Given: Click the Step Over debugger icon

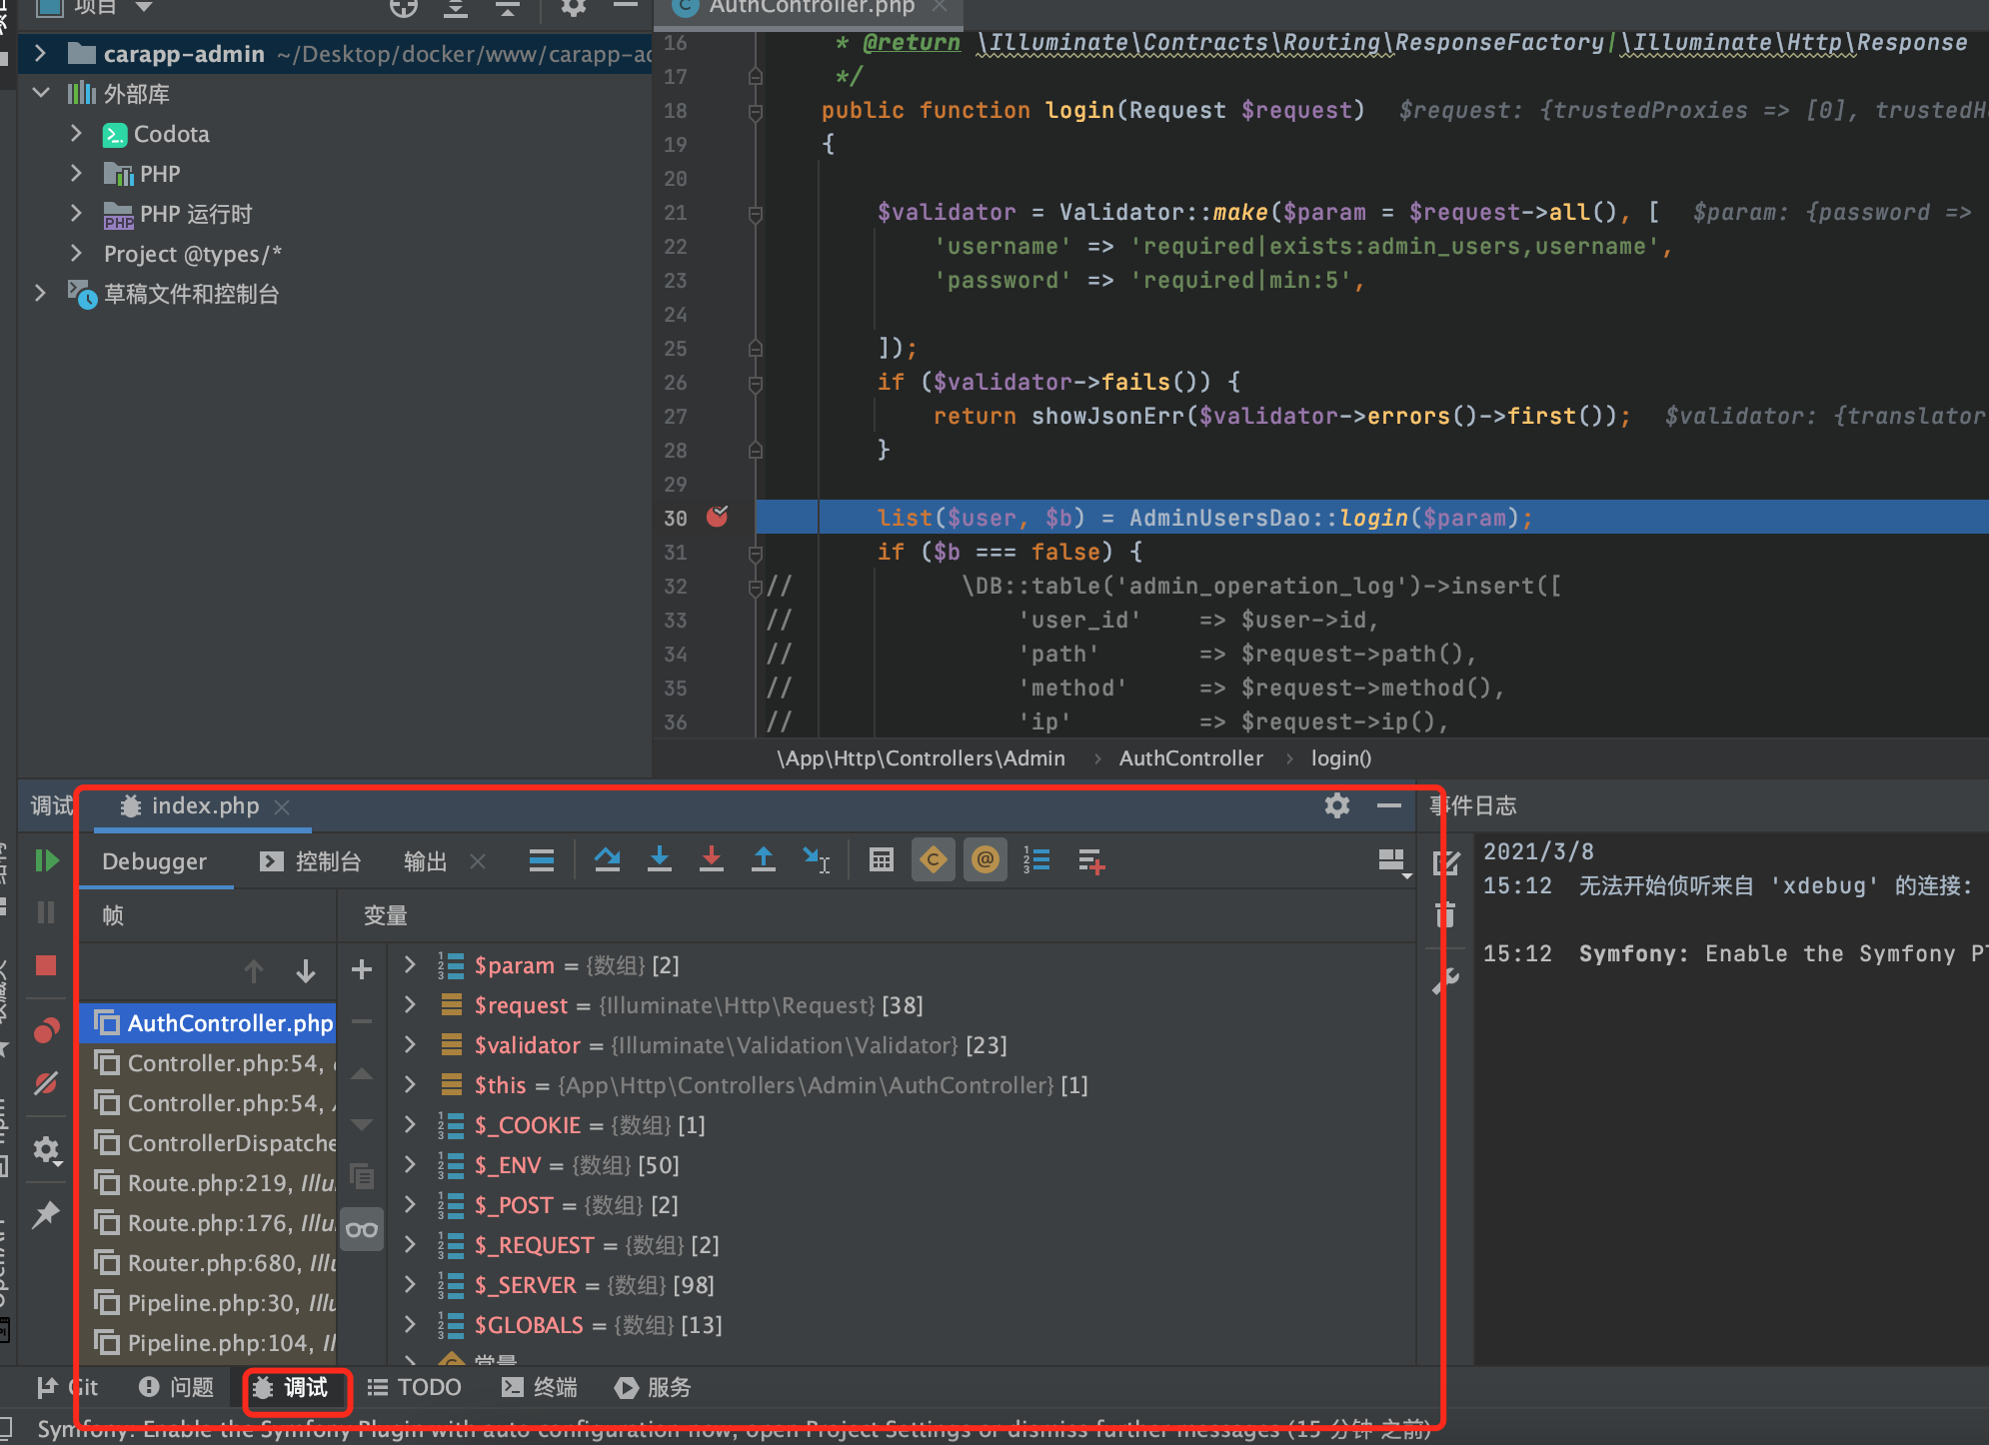Looking at the screenshot, I should (x=607, y=859).
